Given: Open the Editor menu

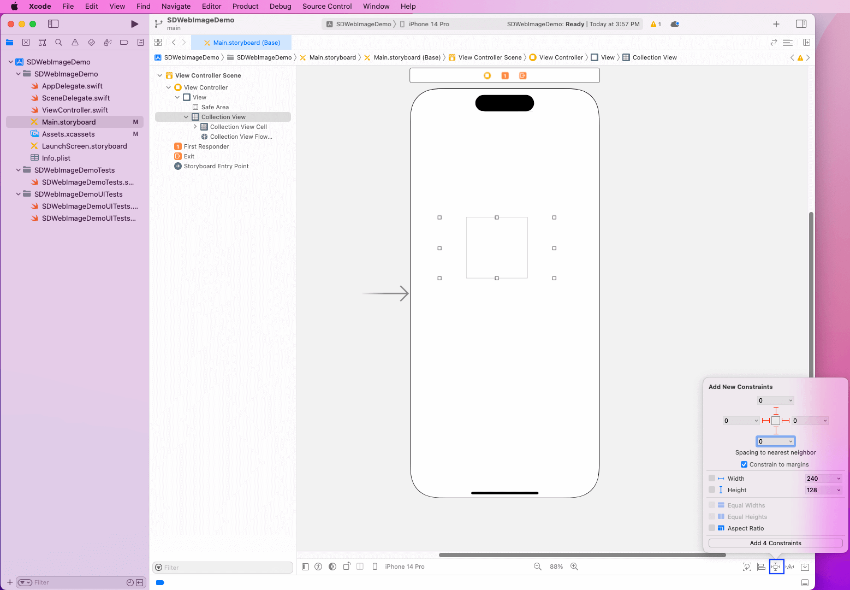Looking at the screenshot, I should (211, 7).
